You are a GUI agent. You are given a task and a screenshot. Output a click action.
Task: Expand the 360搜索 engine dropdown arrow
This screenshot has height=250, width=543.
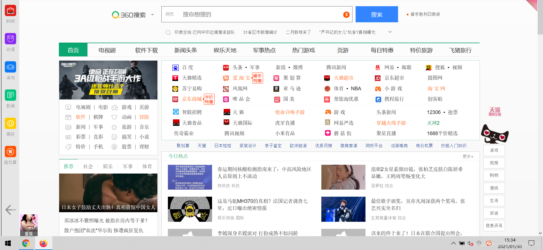coord(152,15)
